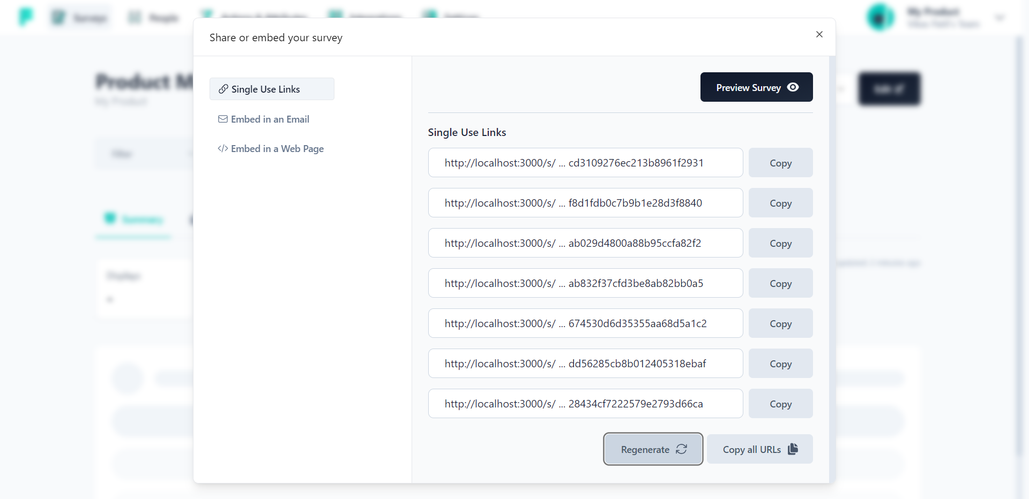Click the copy icon inside Copy all URLs
The image size is (1029, 499).
pyautogui.click(x=793, y=449)
